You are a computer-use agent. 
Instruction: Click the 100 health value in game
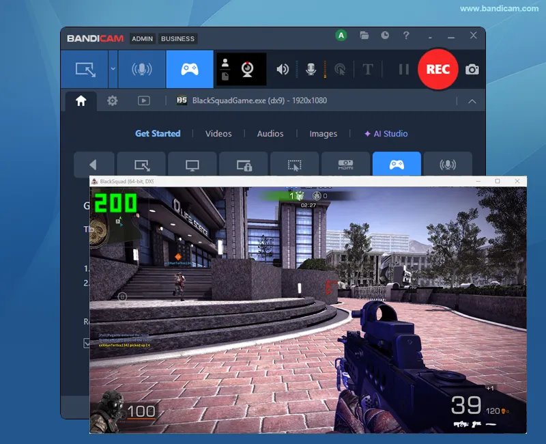(141, 412)
